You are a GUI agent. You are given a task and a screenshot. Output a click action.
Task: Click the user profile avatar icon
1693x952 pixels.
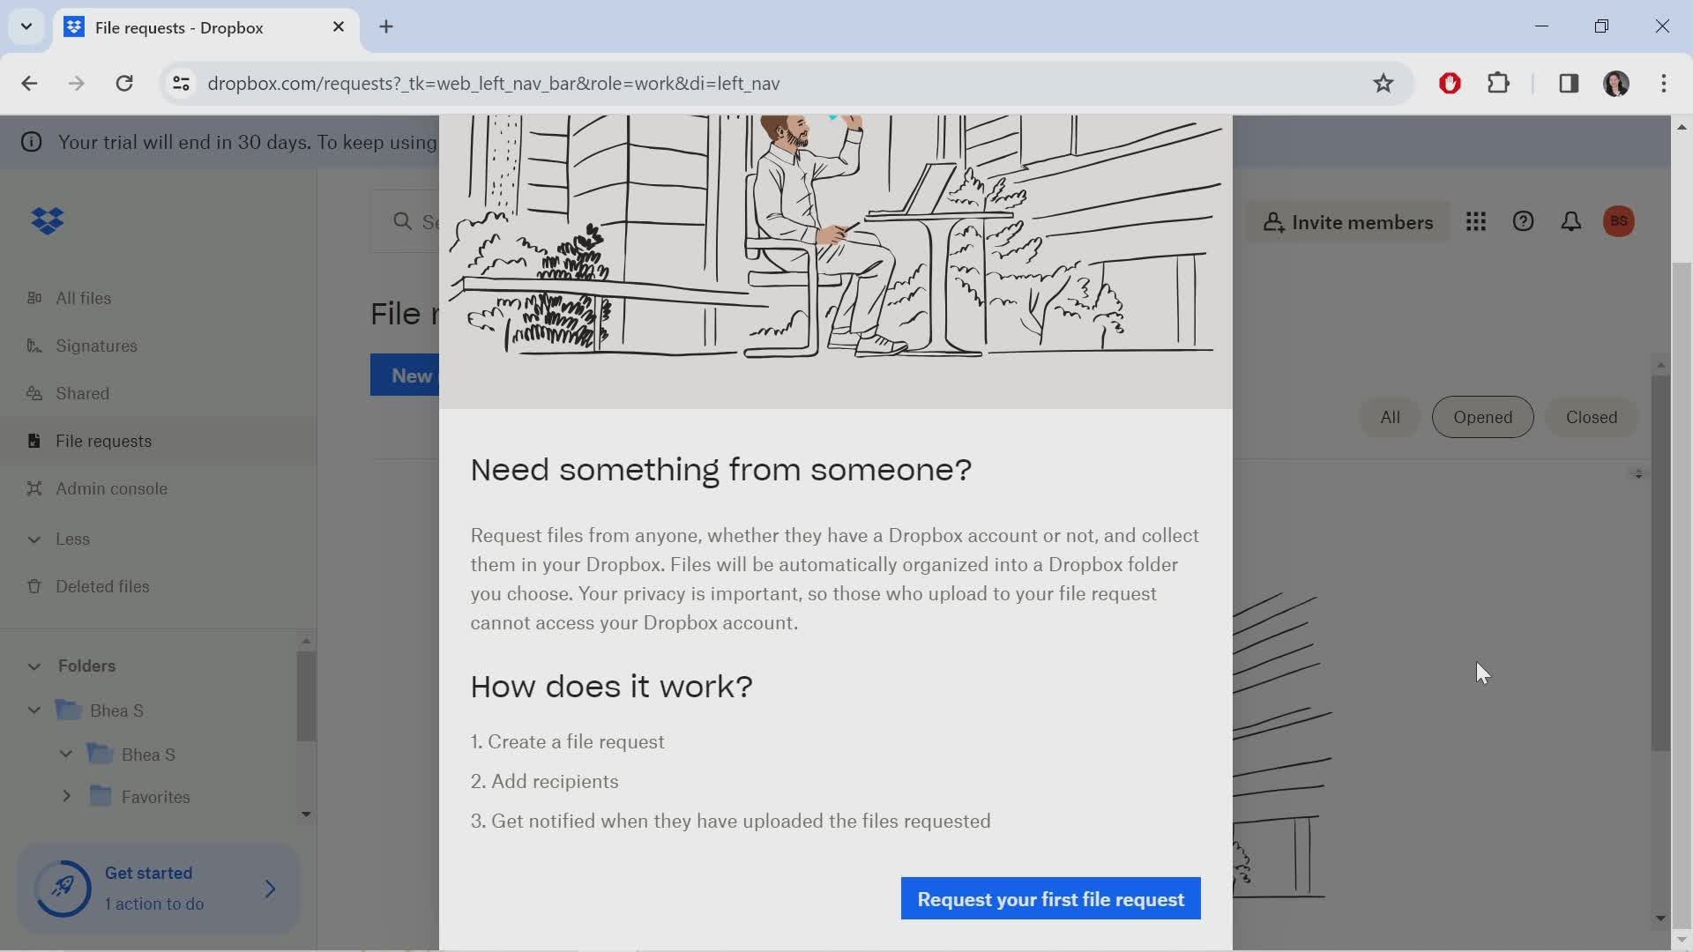click(1620, 221)
